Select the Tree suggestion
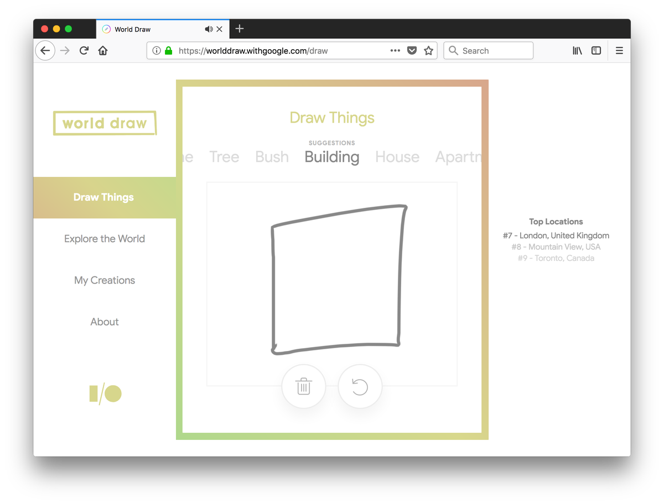 point(224,157)
